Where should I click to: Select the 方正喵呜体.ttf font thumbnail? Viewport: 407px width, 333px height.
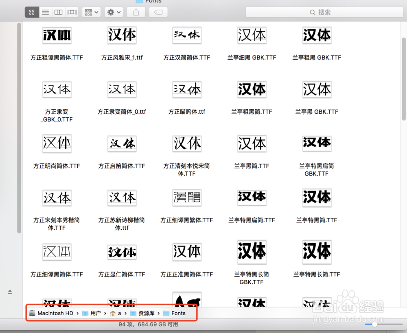click(187, 90)
